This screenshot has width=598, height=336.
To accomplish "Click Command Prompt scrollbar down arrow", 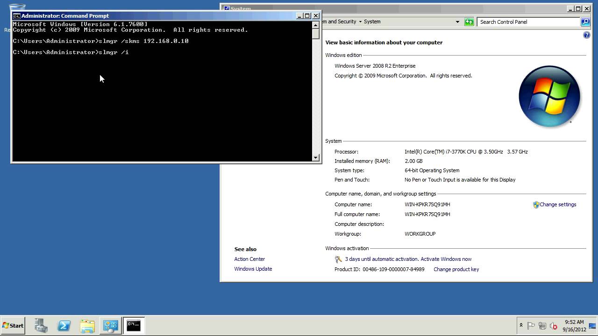I will 316,158.
